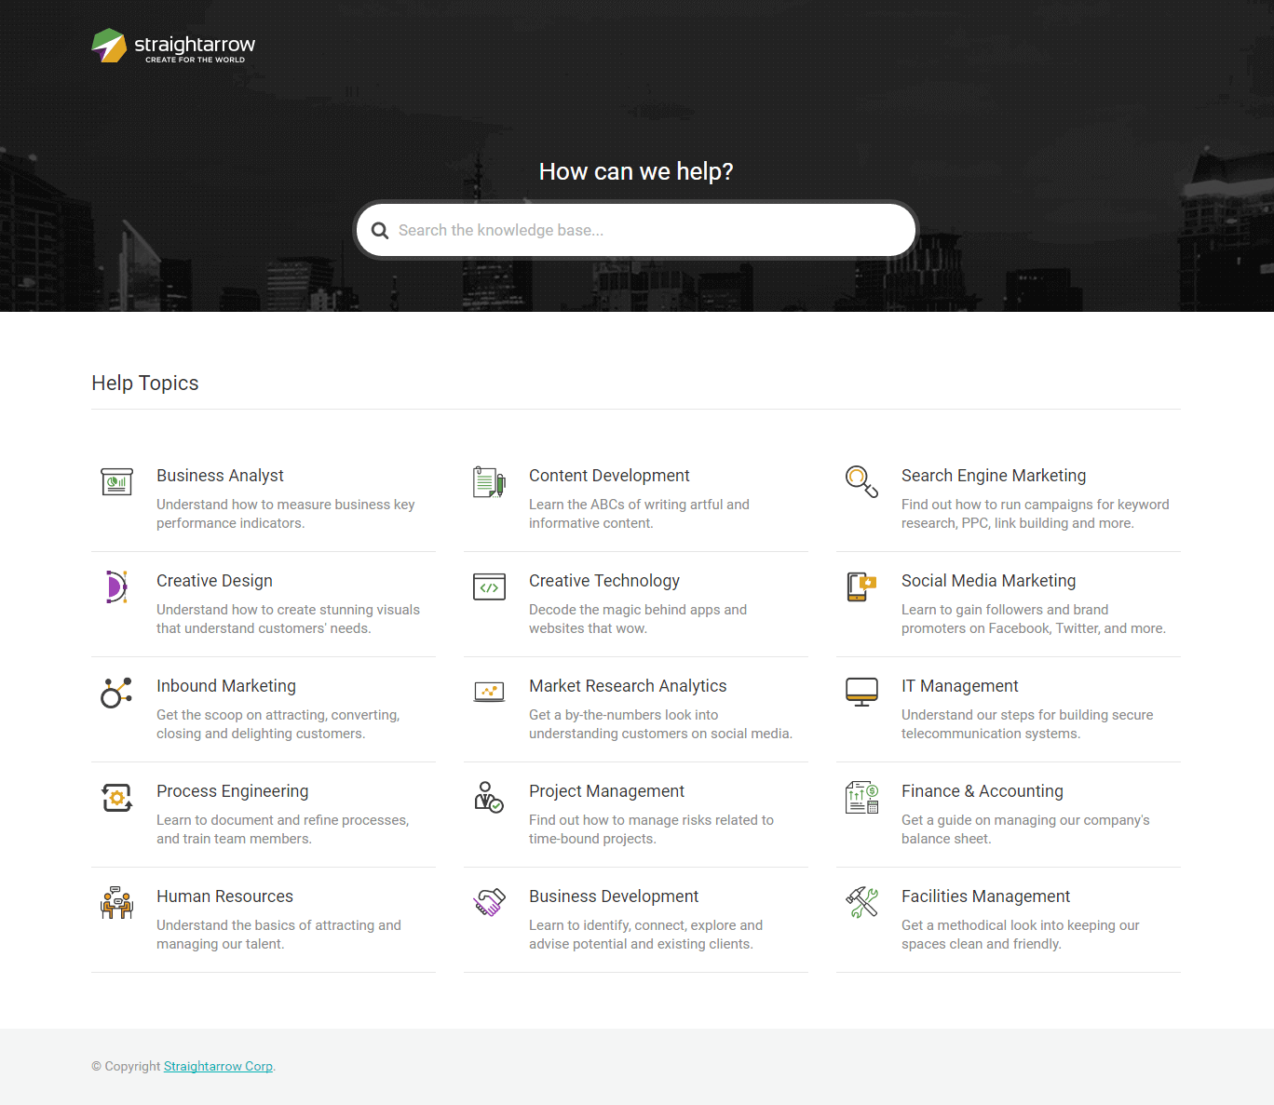Select the Business Development handshake icon
1274x1105 pixels.
click(489, 902)
